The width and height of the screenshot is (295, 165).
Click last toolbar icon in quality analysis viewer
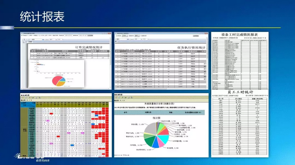tap(132, 98)
